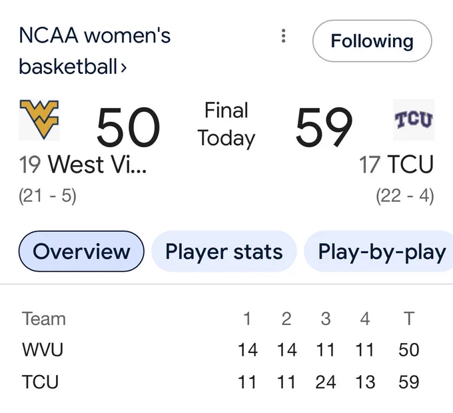Image resolution: width=453 pixels, height=413 pixels.
Task: Expand league page via basketball chevron arrow
Action: click(124, 67)
